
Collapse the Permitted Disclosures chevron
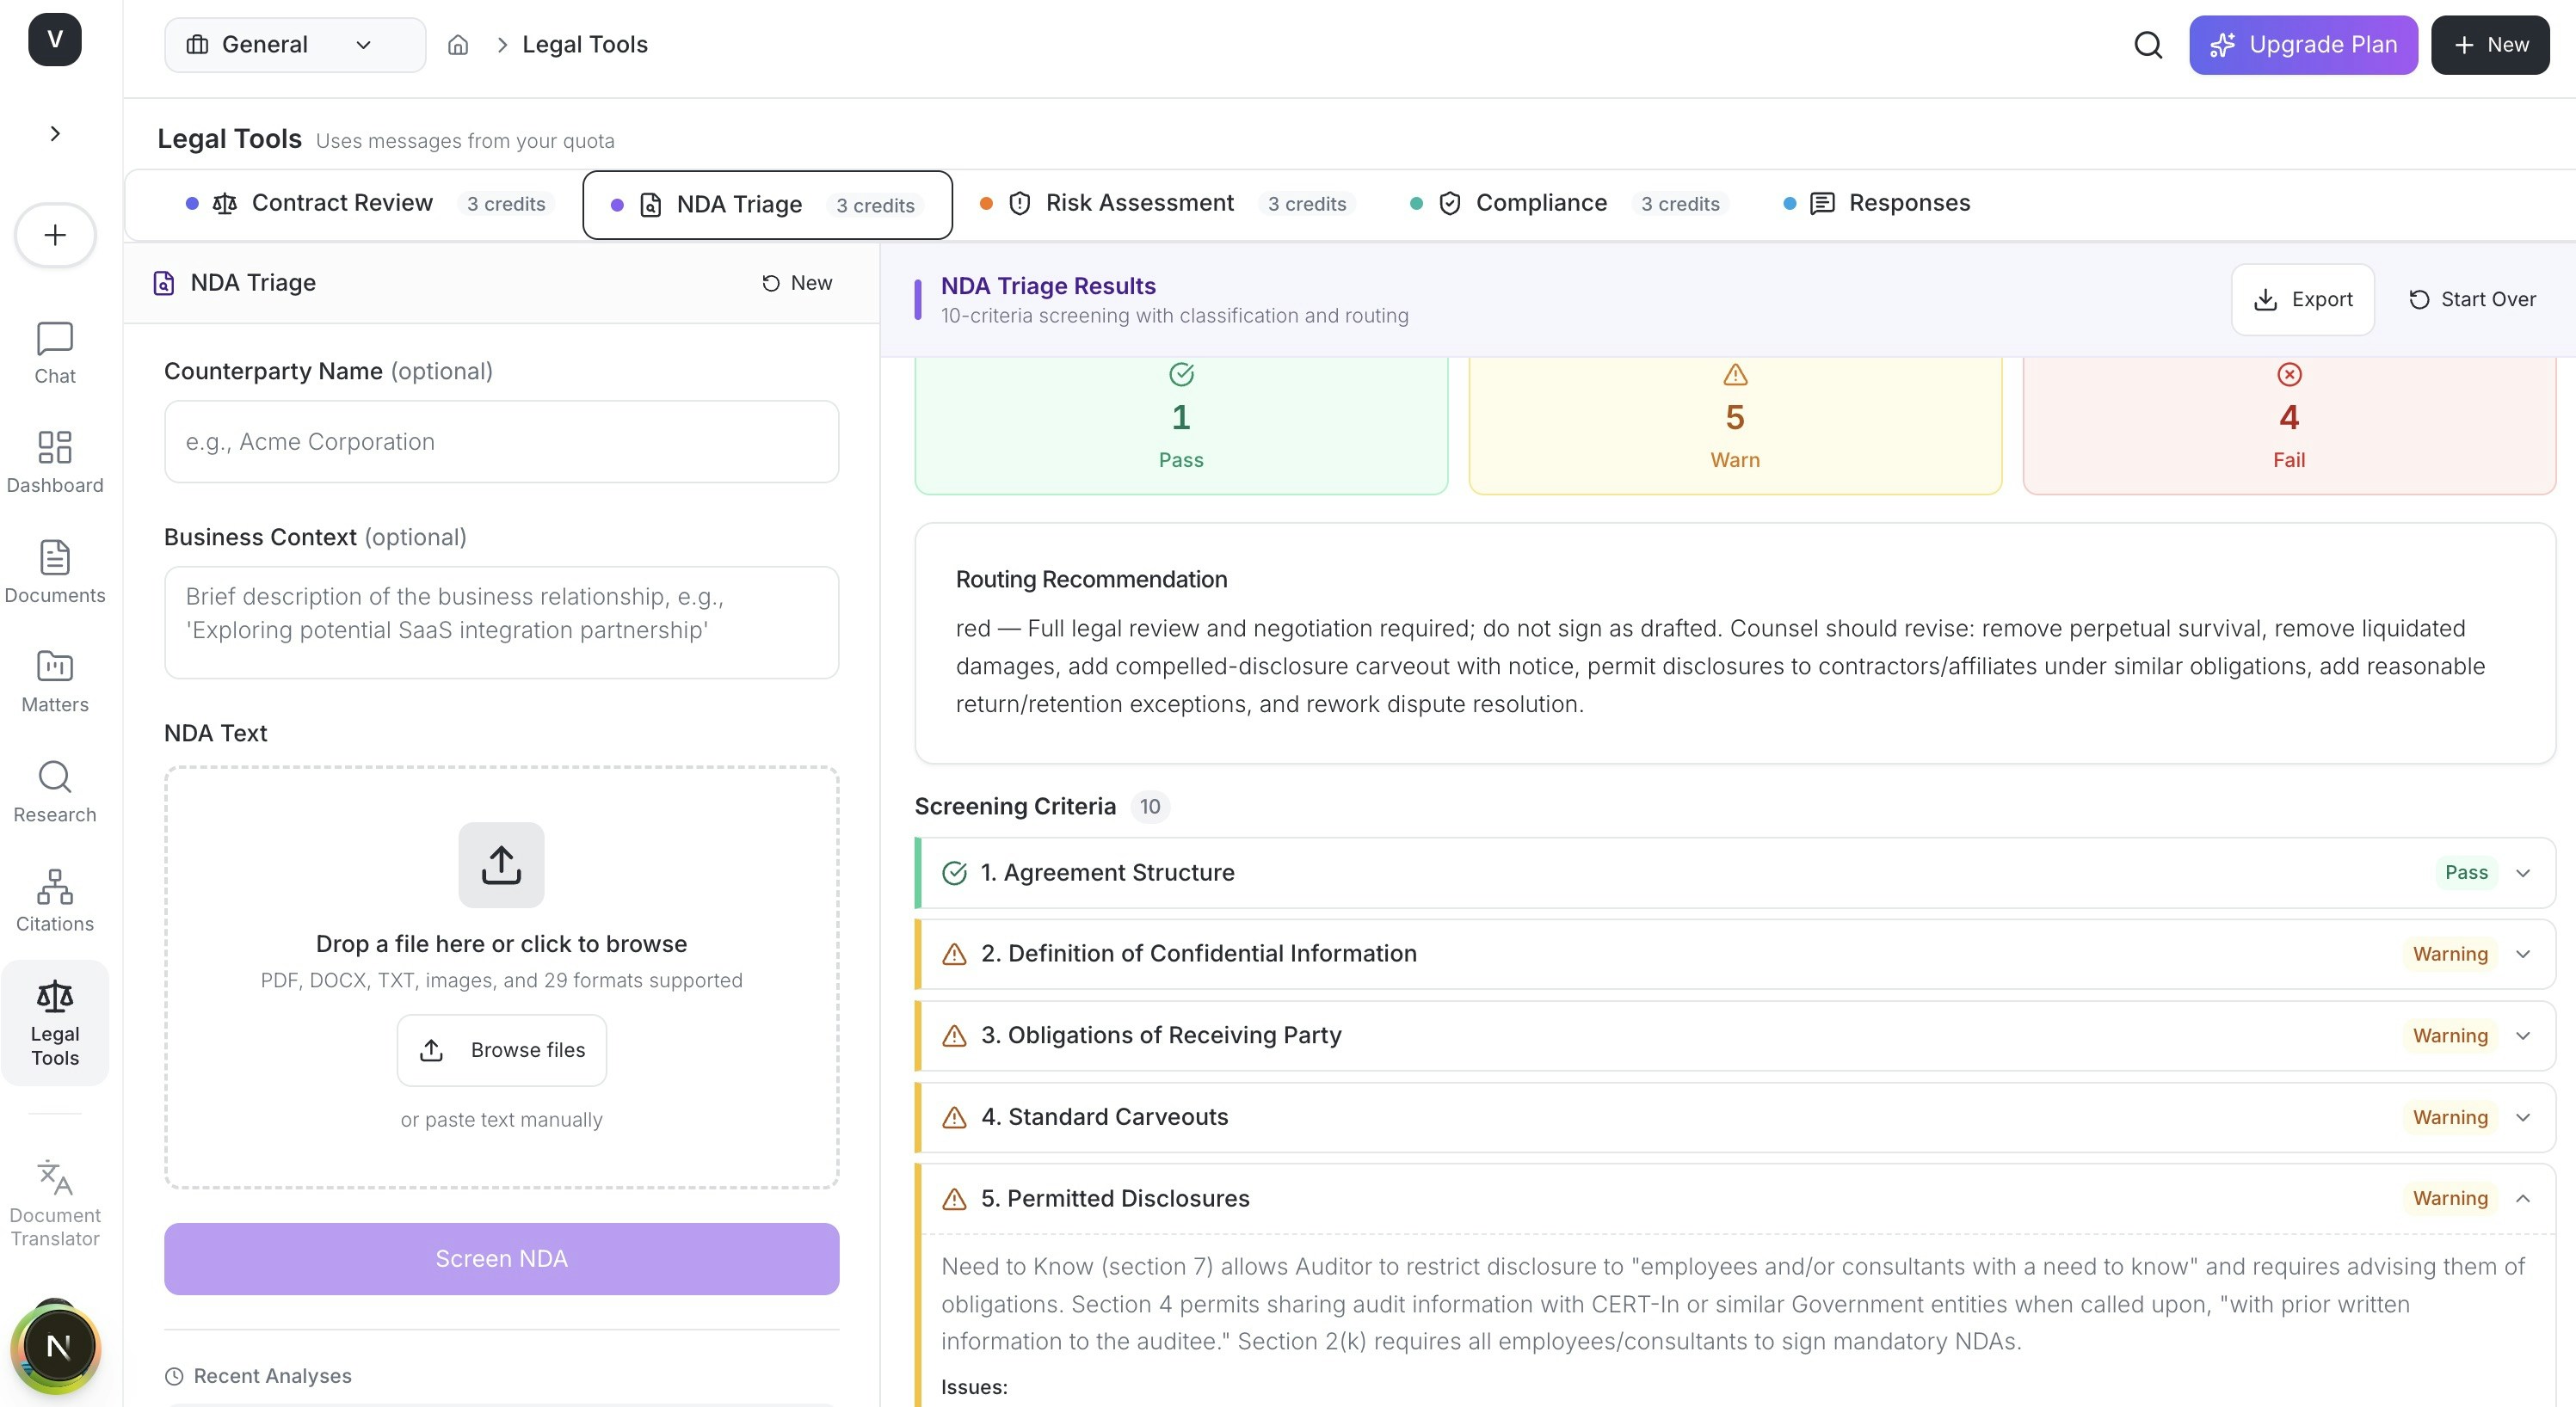(2523, 1199)
